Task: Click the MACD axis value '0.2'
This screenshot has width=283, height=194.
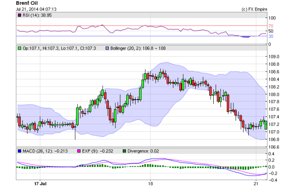Action: (272, 160)
